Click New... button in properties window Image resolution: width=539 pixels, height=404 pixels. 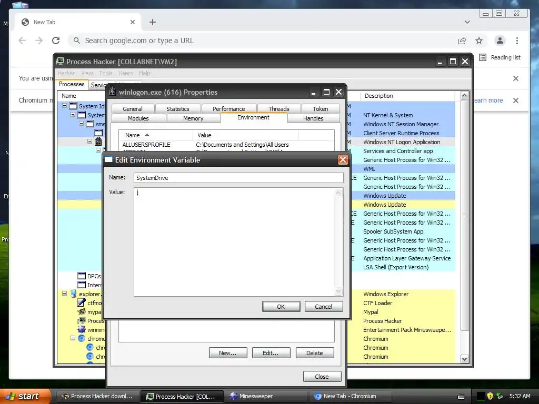[228, 353]
